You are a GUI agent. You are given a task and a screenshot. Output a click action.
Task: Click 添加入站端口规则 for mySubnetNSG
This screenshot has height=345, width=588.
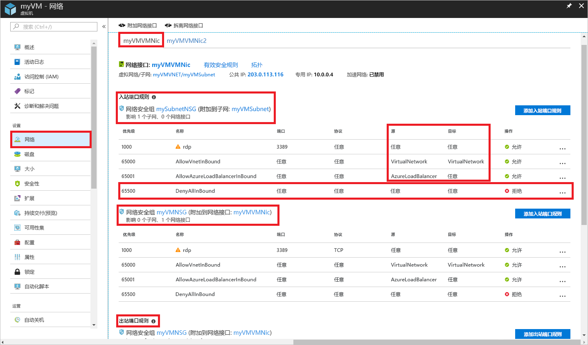coord(543,111)
